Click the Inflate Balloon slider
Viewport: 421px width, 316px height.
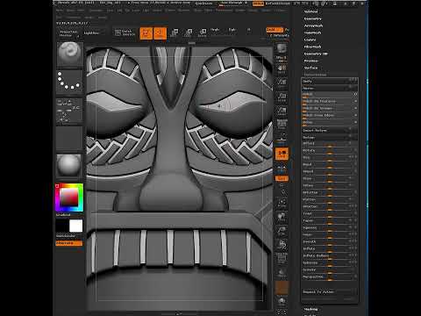pyautogui.click(x=330, y=256)
